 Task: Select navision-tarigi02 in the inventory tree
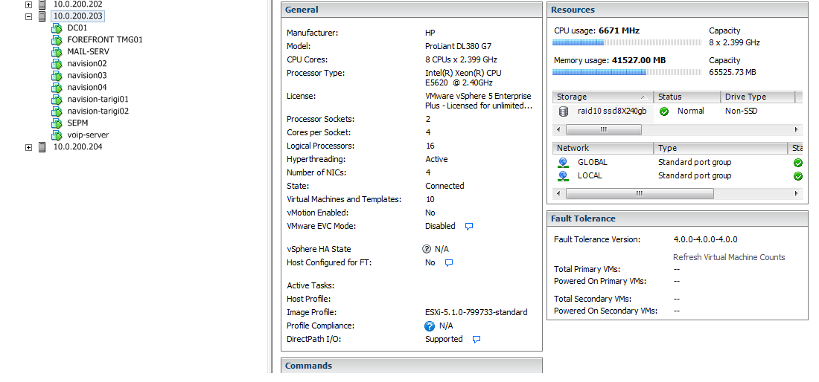tap(98, 111)
